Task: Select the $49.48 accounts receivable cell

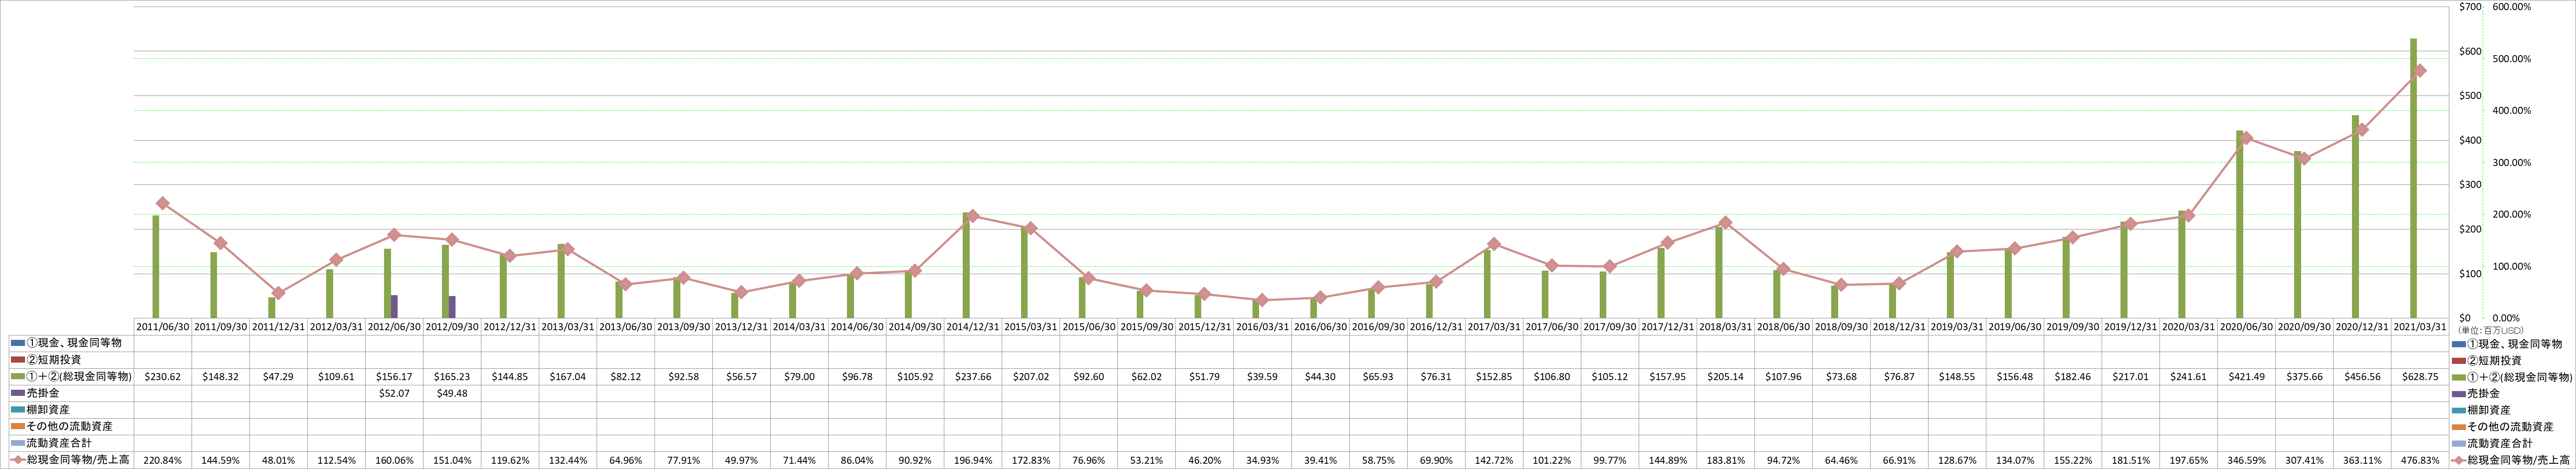Action: coord(452,393)
